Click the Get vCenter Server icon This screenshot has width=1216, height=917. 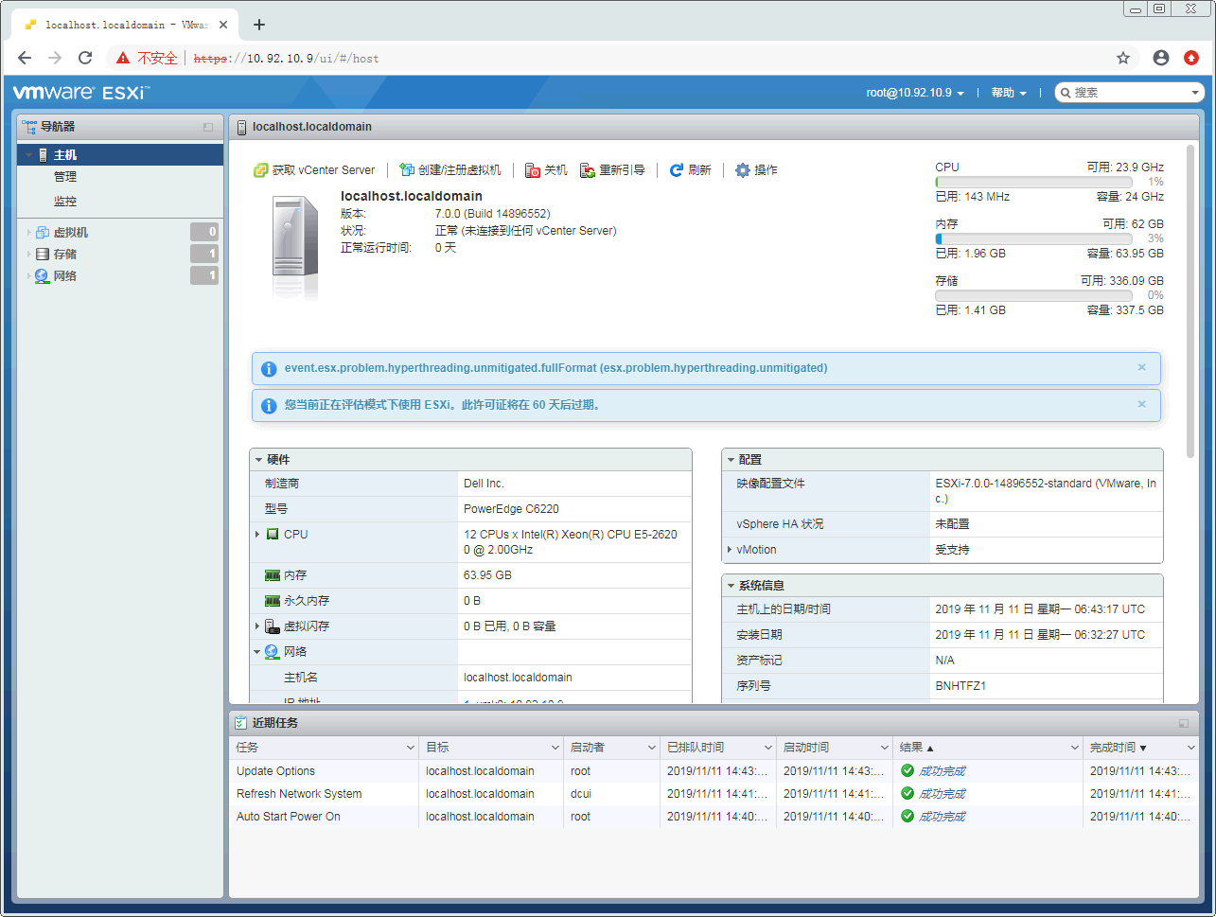click(x=261, y=170)
